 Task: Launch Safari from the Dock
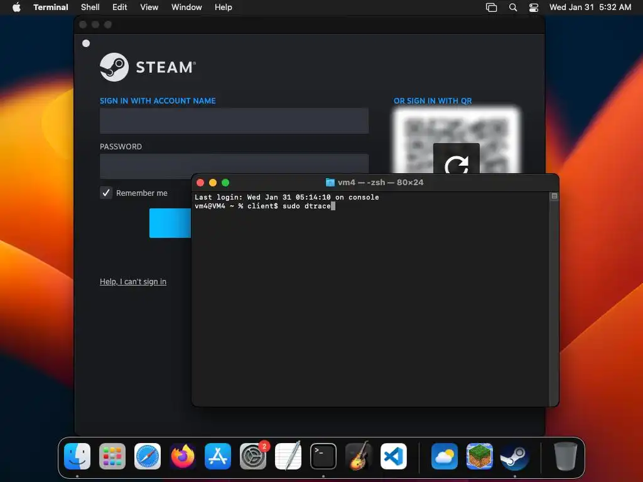[x=148, y=456]
